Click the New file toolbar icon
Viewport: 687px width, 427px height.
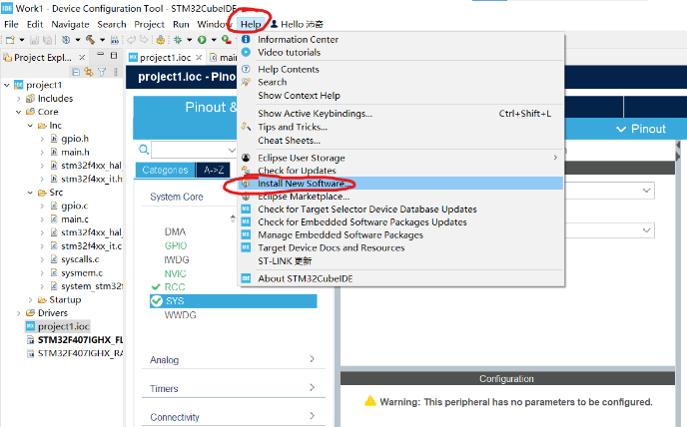(x=10, y=40)
